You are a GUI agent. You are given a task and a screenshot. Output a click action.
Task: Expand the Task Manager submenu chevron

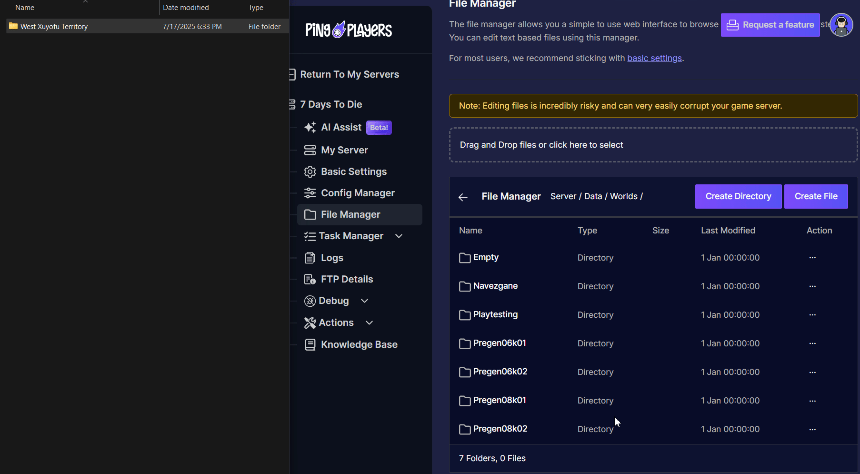click(399, 236)
